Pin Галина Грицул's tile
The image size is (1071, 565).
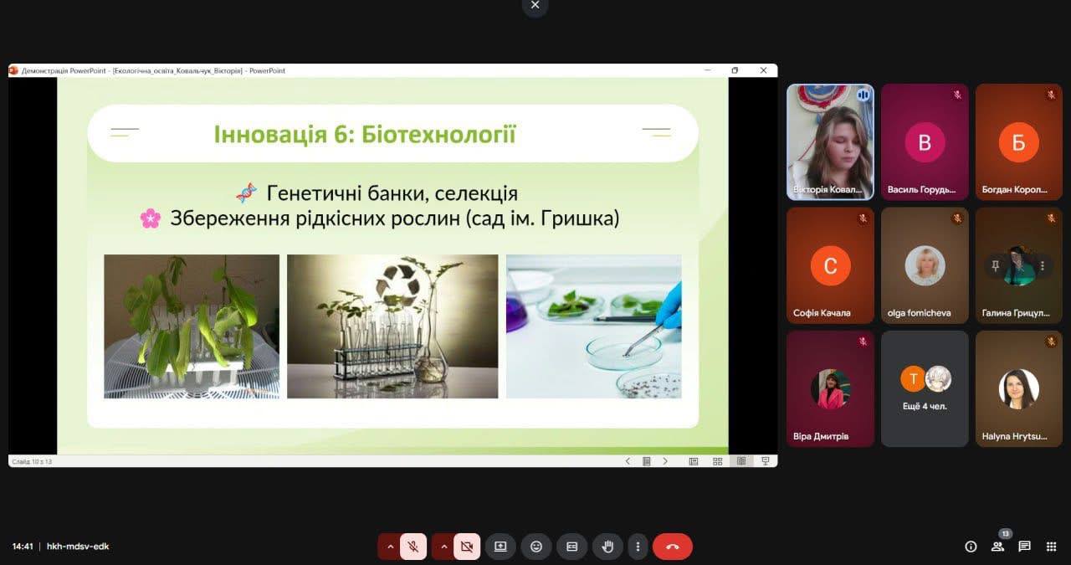(995, 265)
